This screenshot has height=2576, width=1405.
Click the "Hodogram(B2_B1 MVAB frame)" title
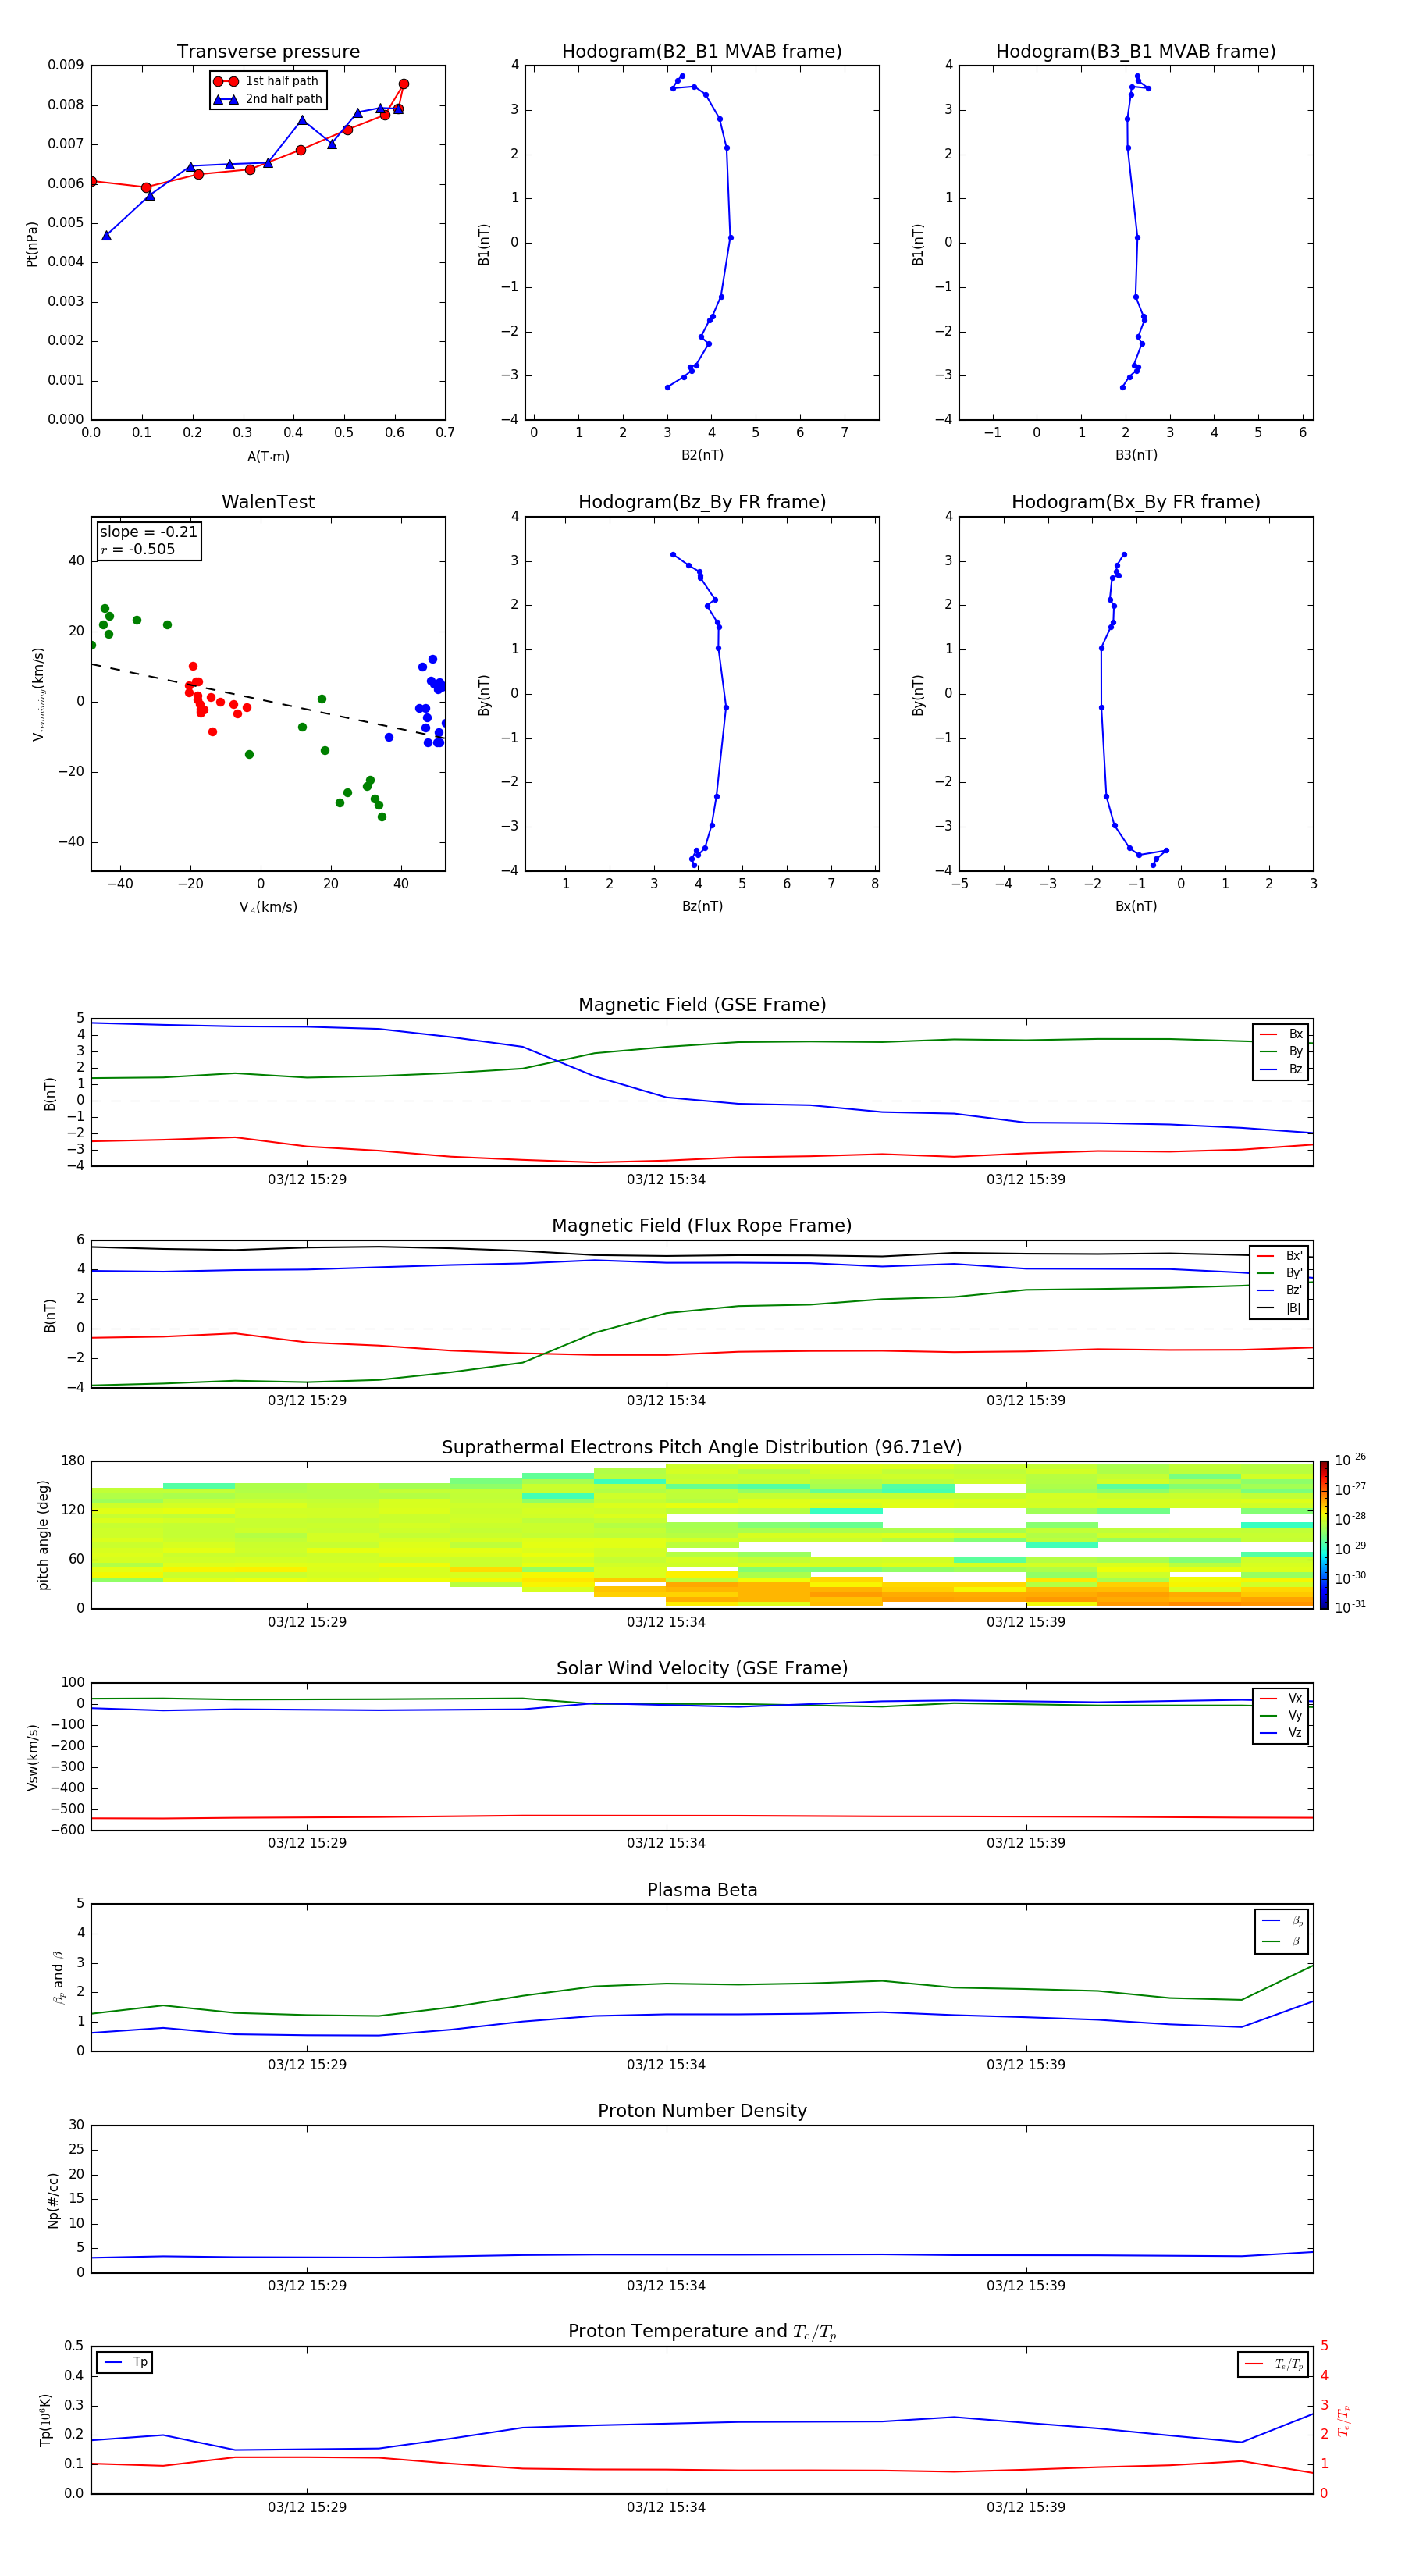click(702, 52)
